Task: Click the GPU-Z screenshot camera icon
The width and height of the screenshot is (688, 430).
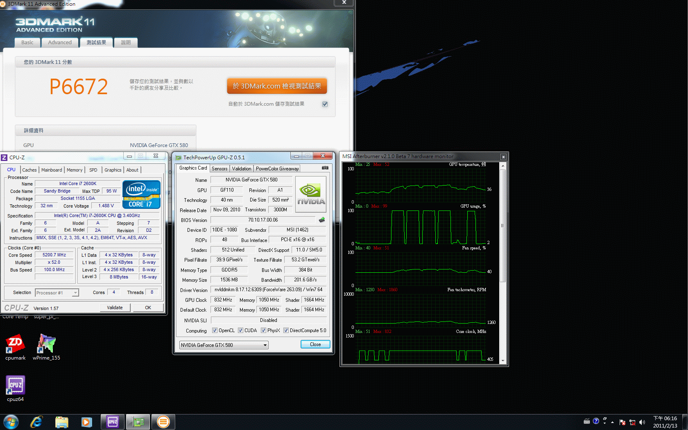Action: coord(325,168)
